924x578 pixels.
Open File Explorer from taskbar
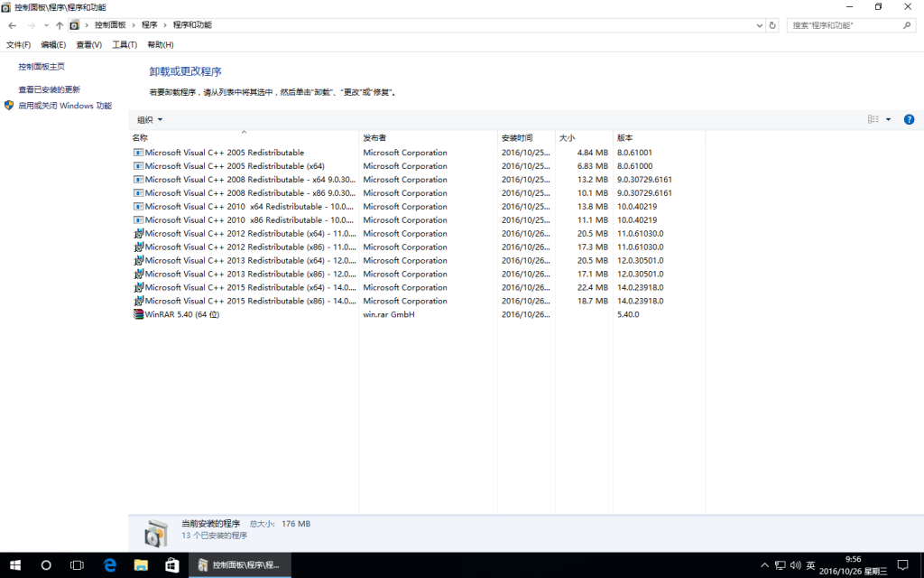coord(141,565)
